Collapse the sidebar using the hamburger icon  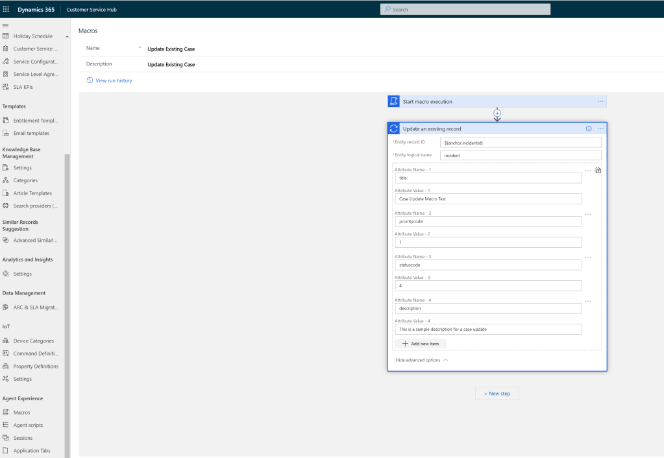pyautogui.click(x=6, y=25)
